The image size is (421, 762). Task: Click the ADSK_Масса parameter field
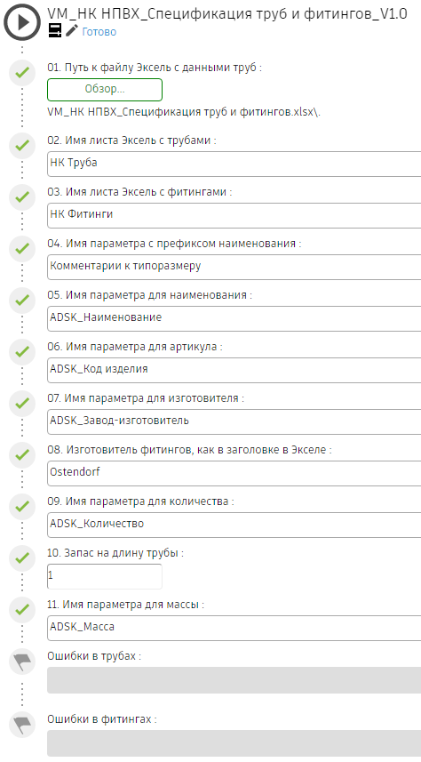(x=234, y=628)
